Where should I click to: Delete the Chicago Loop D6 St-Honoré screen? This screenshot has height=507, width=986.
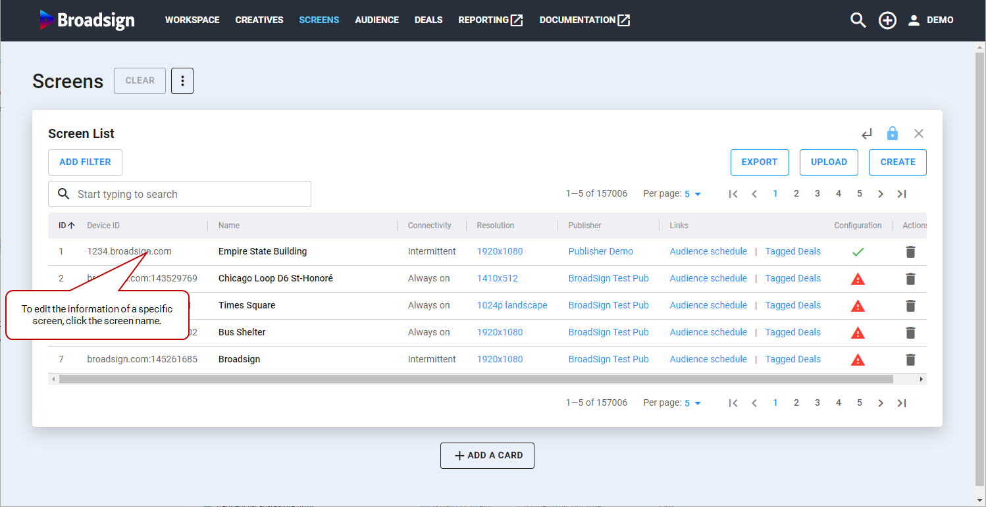910,279
